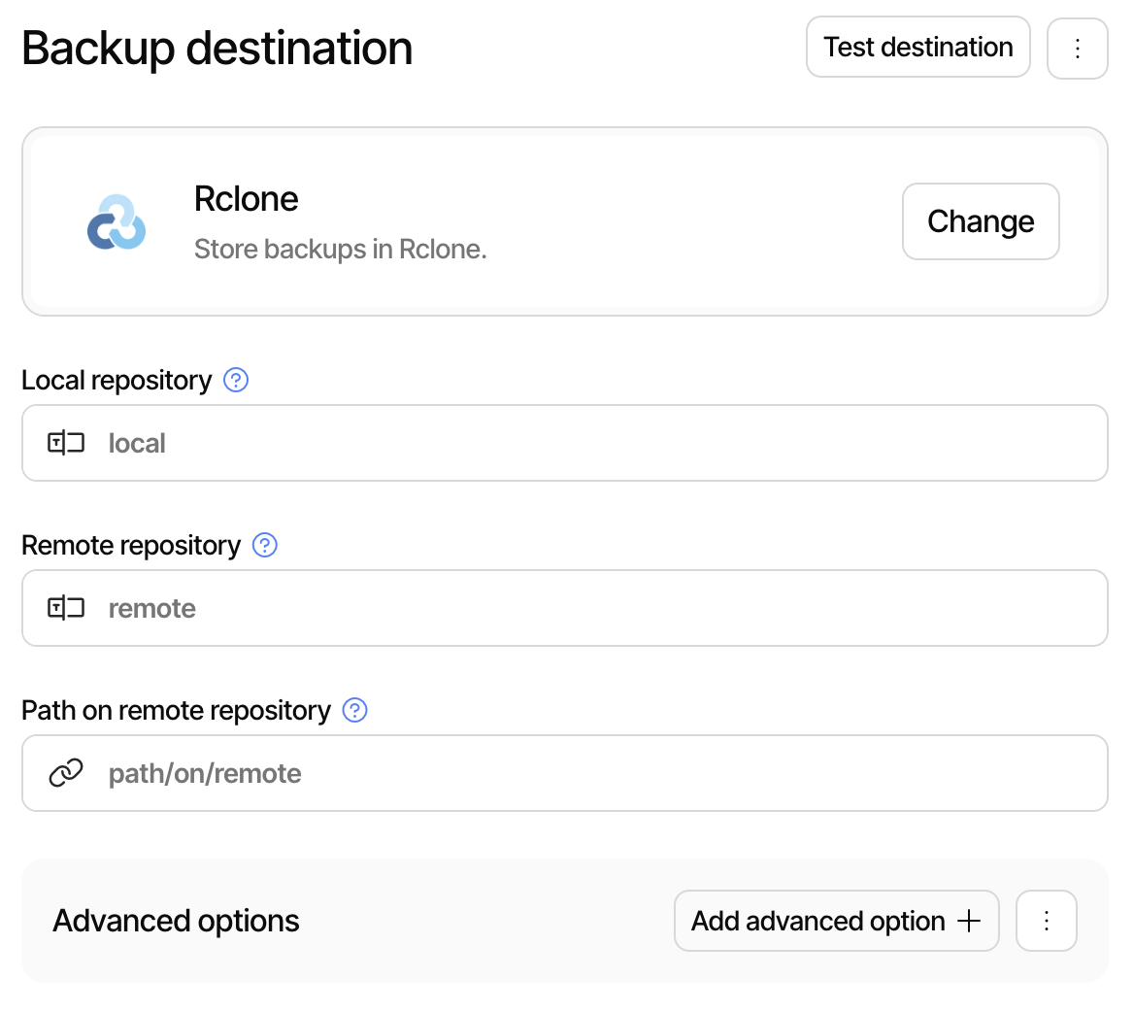
Task: Click the chain link icon in the path field
Action: tap(65, 773)
